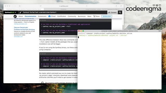The width and height of the screenshot is (166, 93).
Task: Click the Symfony logo in the black banner
Action: (x=20, y=12)
